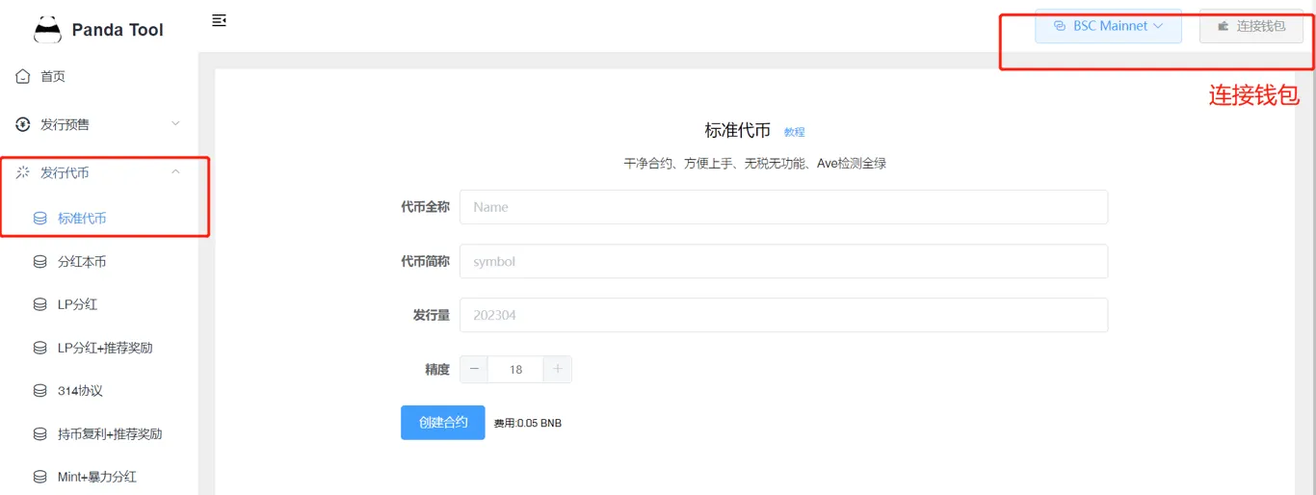Image resolution: width=1316 pixels, height=495 pixels.
Task: Focus the 代币全称 Name input field
Action: pyautogui.click(x=783, y=207)
